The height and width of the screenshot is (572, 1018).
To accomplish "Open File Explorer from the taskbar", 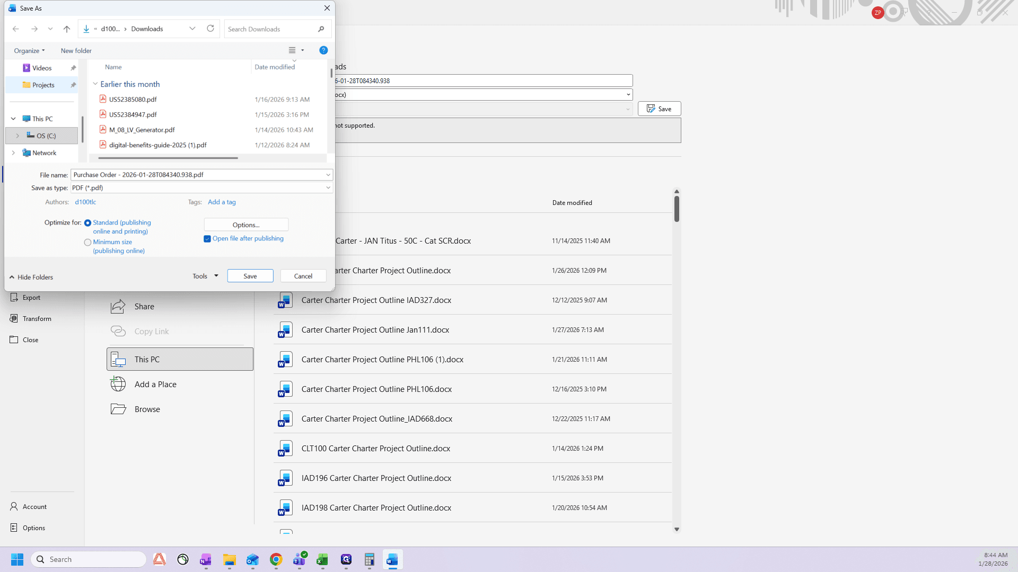I will click(230, 559).
